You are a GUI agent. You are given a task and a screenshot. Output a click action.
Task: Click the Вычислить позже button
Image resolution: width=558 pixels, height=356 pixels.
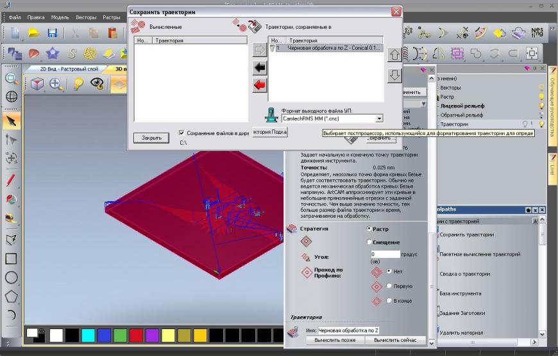click(335, 340)
